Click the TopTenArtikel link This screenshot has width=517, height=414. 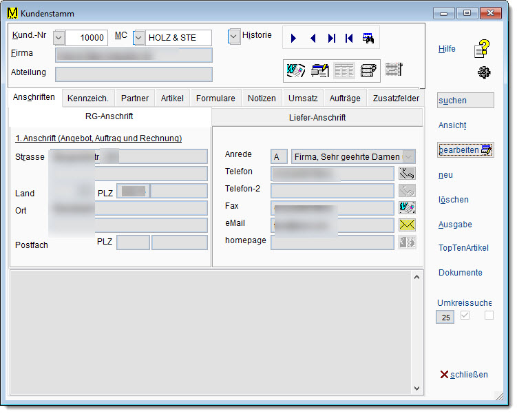(x=465, y=248)
